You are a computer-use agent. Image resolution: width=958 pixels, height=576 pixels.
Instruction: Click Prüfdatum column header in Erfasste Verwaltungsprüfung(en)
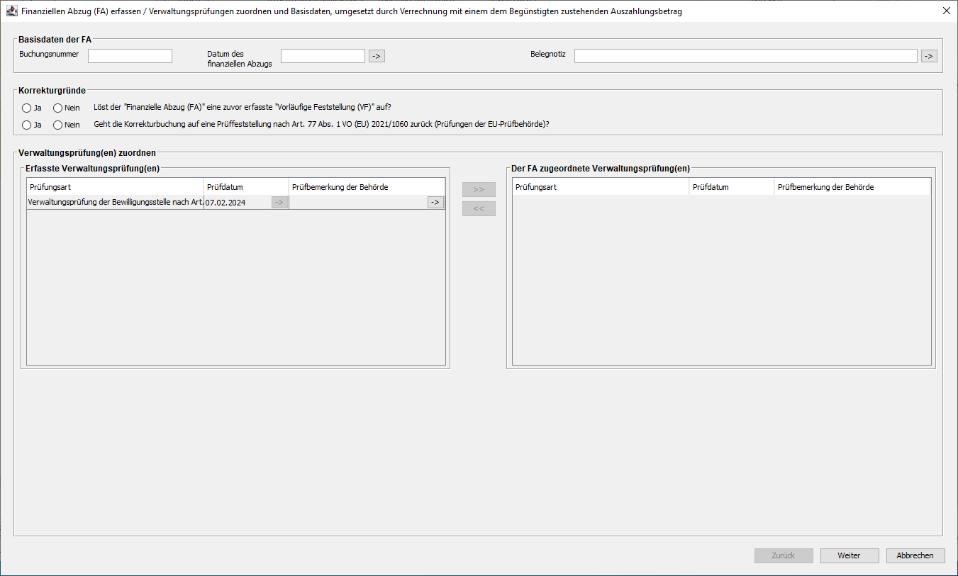[x=245, y=187]
